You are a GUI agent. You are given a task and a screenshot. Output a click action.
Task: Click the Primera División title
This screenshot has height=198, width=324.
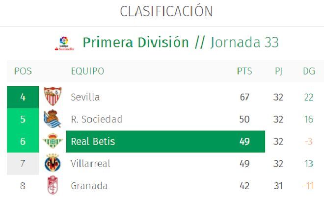(136, 43)
